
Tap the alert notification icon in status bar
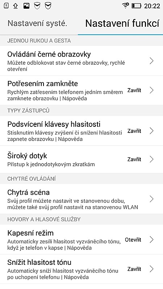tap(6, 6)
